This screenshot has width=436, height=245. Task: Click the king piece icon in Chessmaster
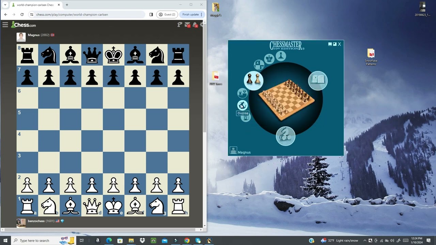point(269,59)
